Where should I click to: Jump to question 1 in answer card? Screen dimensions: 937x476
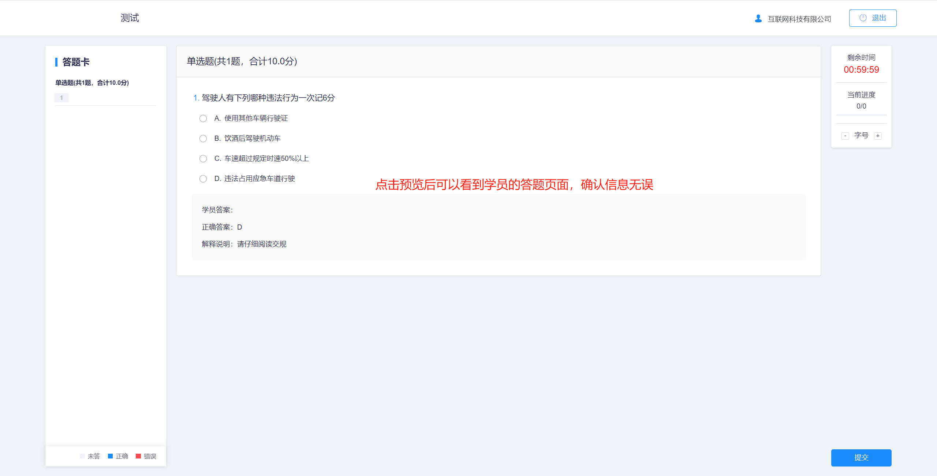tap(61, 98)
